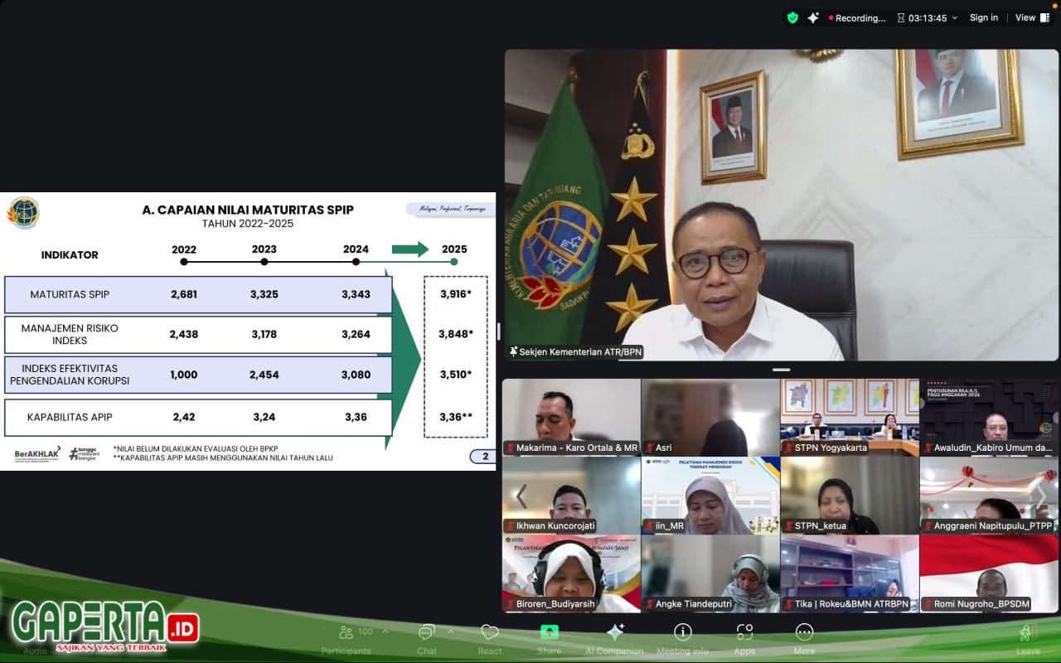Image resolution: width=1061 pixels, height=663 pixels.
Task: Click the AI sparkle icon in top bar
Action: click(x=813, y=17)
